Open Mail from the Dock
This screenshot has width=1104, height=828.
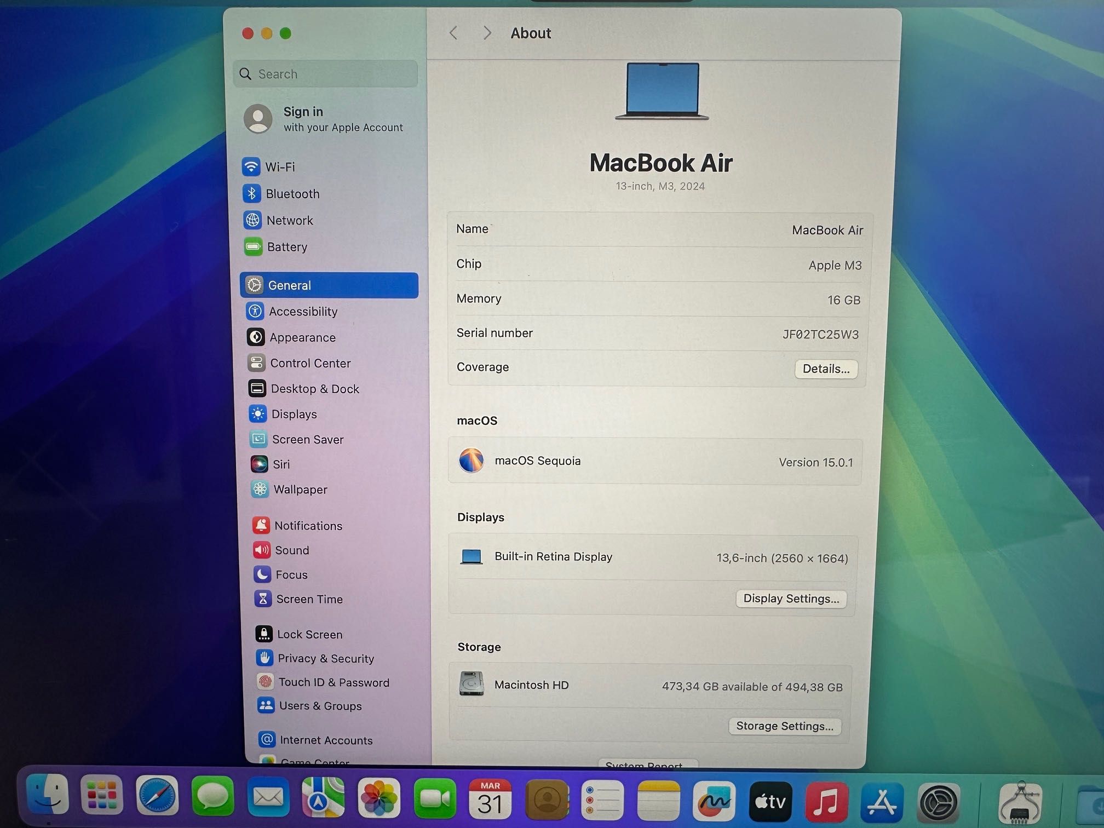pos(268,797)
